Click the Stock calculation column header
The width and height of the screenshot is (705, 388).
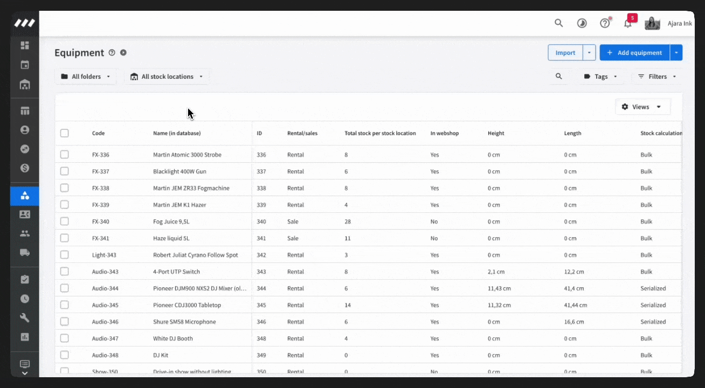[x=661, y=133]
